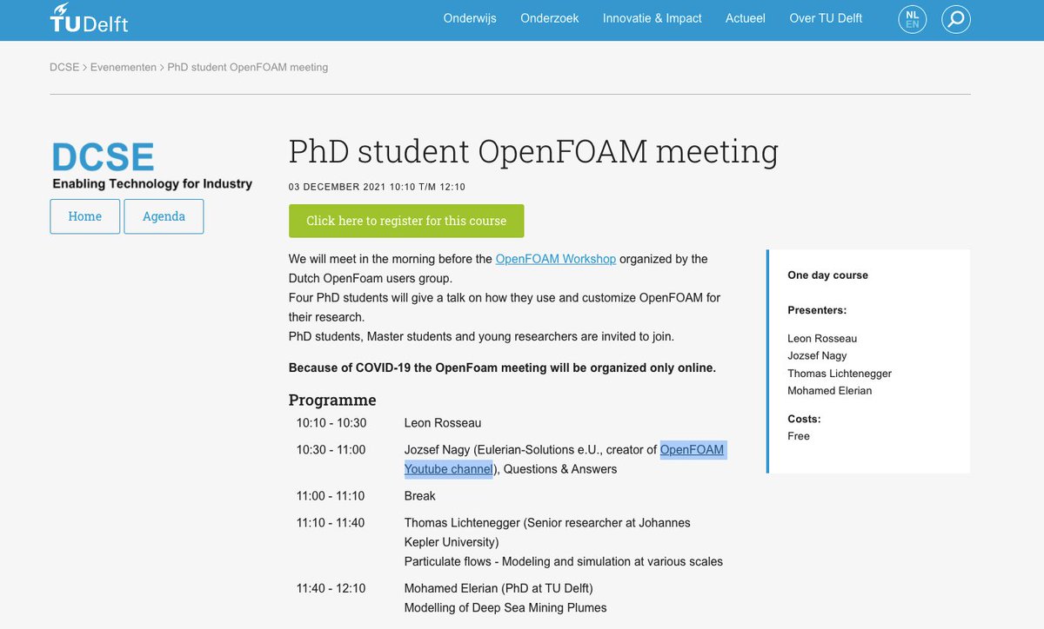Open the Onderwijs menu
Image resolution: width=1044 pixels, height=629 pixels.
click(470, 18)
